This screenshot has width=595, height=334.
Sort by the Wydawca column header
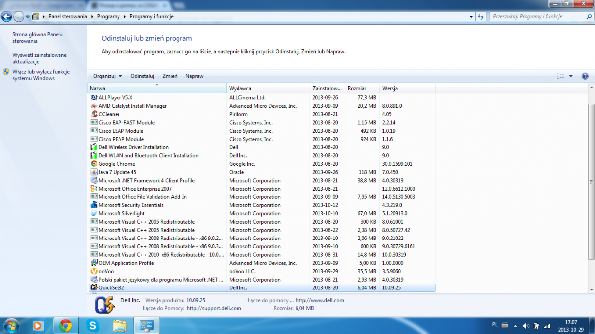point(268,88)
